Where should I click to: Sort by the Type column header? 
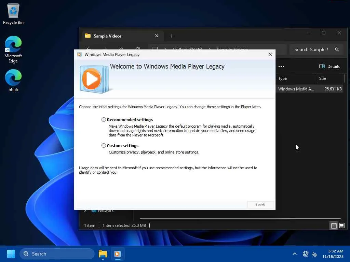coord(296,78)
